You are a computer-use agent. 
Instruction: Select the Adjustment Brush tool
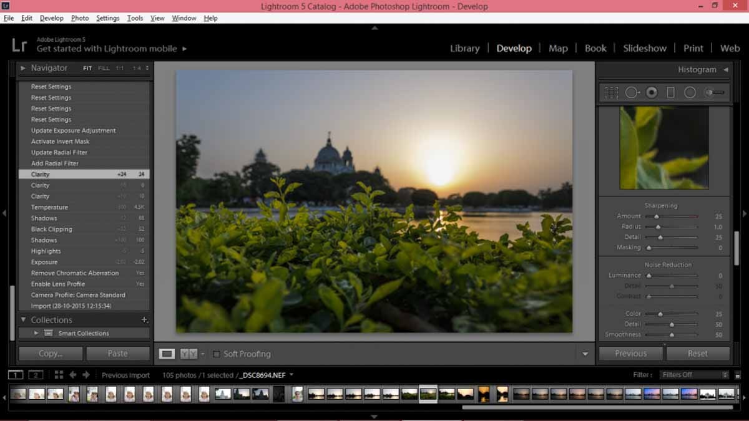(x=712, y=92)
